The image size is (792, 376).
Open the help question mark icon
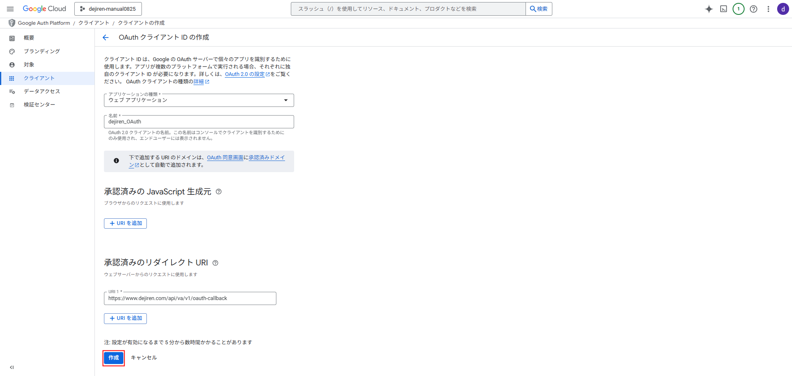coord(753,9)
